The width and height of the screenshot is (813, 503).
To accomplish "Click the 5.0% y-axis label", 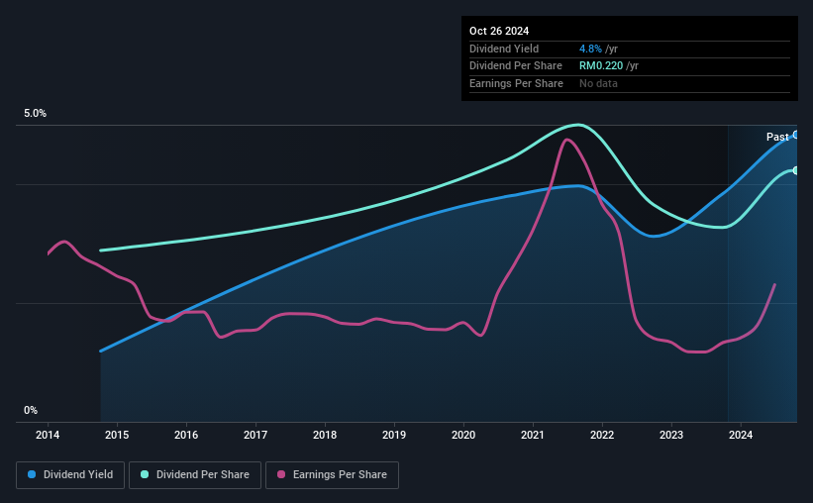I will pyautogui.click(x=35, y=114).
